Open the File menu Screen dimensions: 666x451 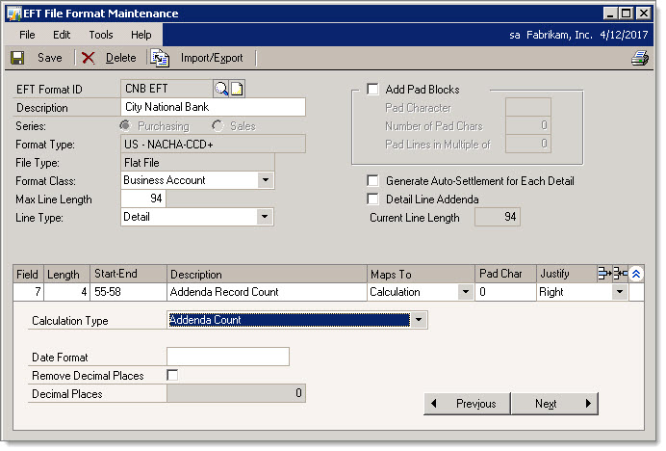27,35
